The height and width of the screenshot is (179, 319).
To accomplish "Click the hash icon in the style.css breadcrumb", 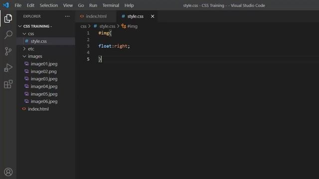I will [95, 26].
